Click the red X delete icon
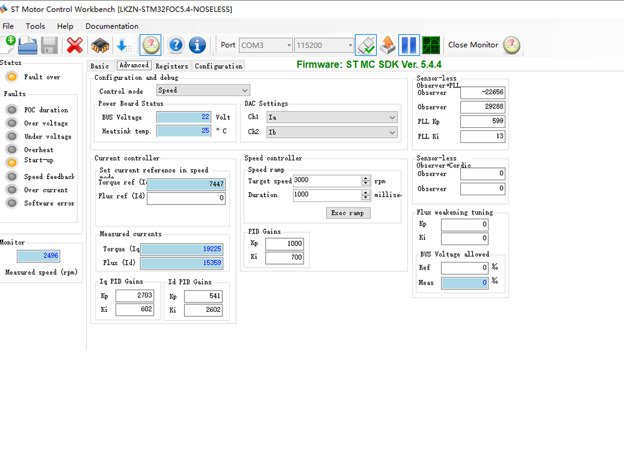 (74, 46)
